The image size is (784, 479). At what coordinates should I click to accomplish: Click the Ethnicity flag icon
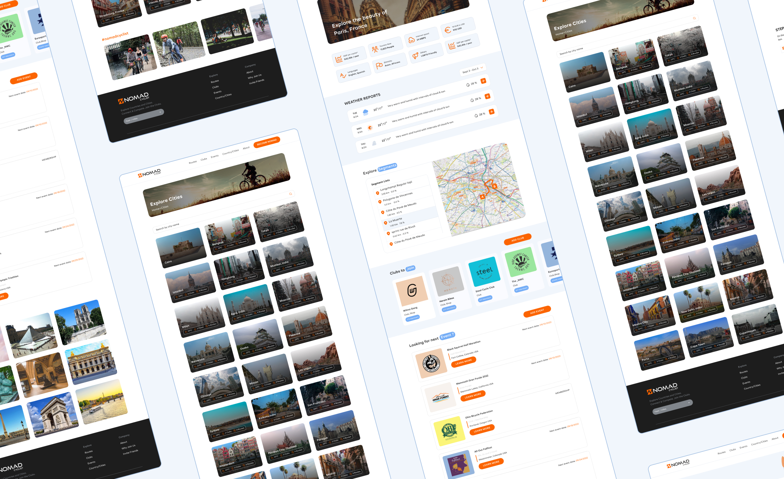click(379, 65)
